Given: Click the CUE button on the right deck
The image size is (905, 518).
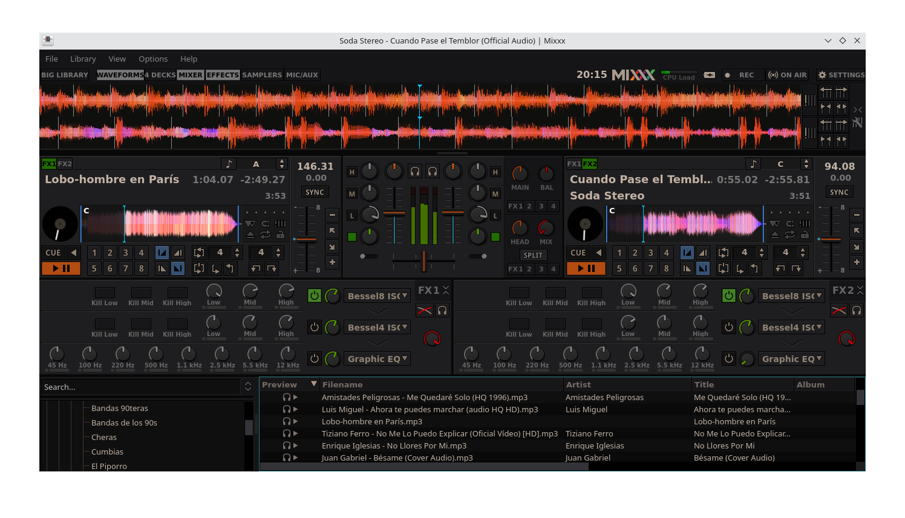Looking at the screenshot, I should click(x=578, y=253).
